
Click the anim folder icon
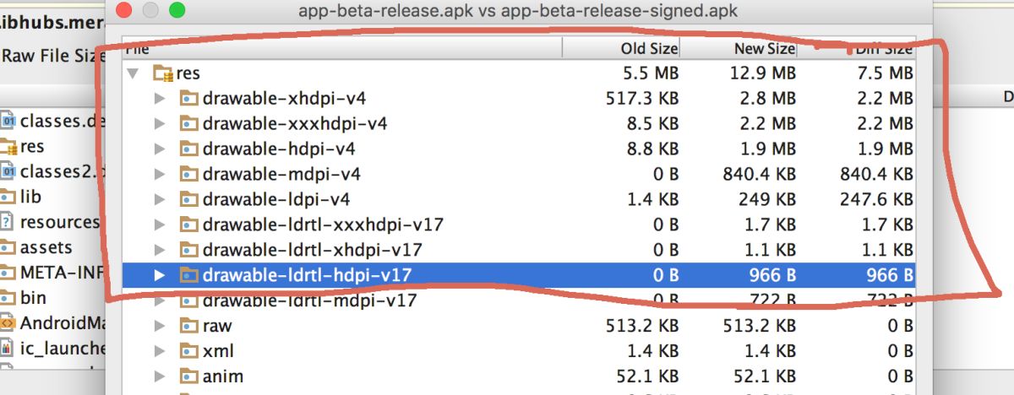(188, 376)
